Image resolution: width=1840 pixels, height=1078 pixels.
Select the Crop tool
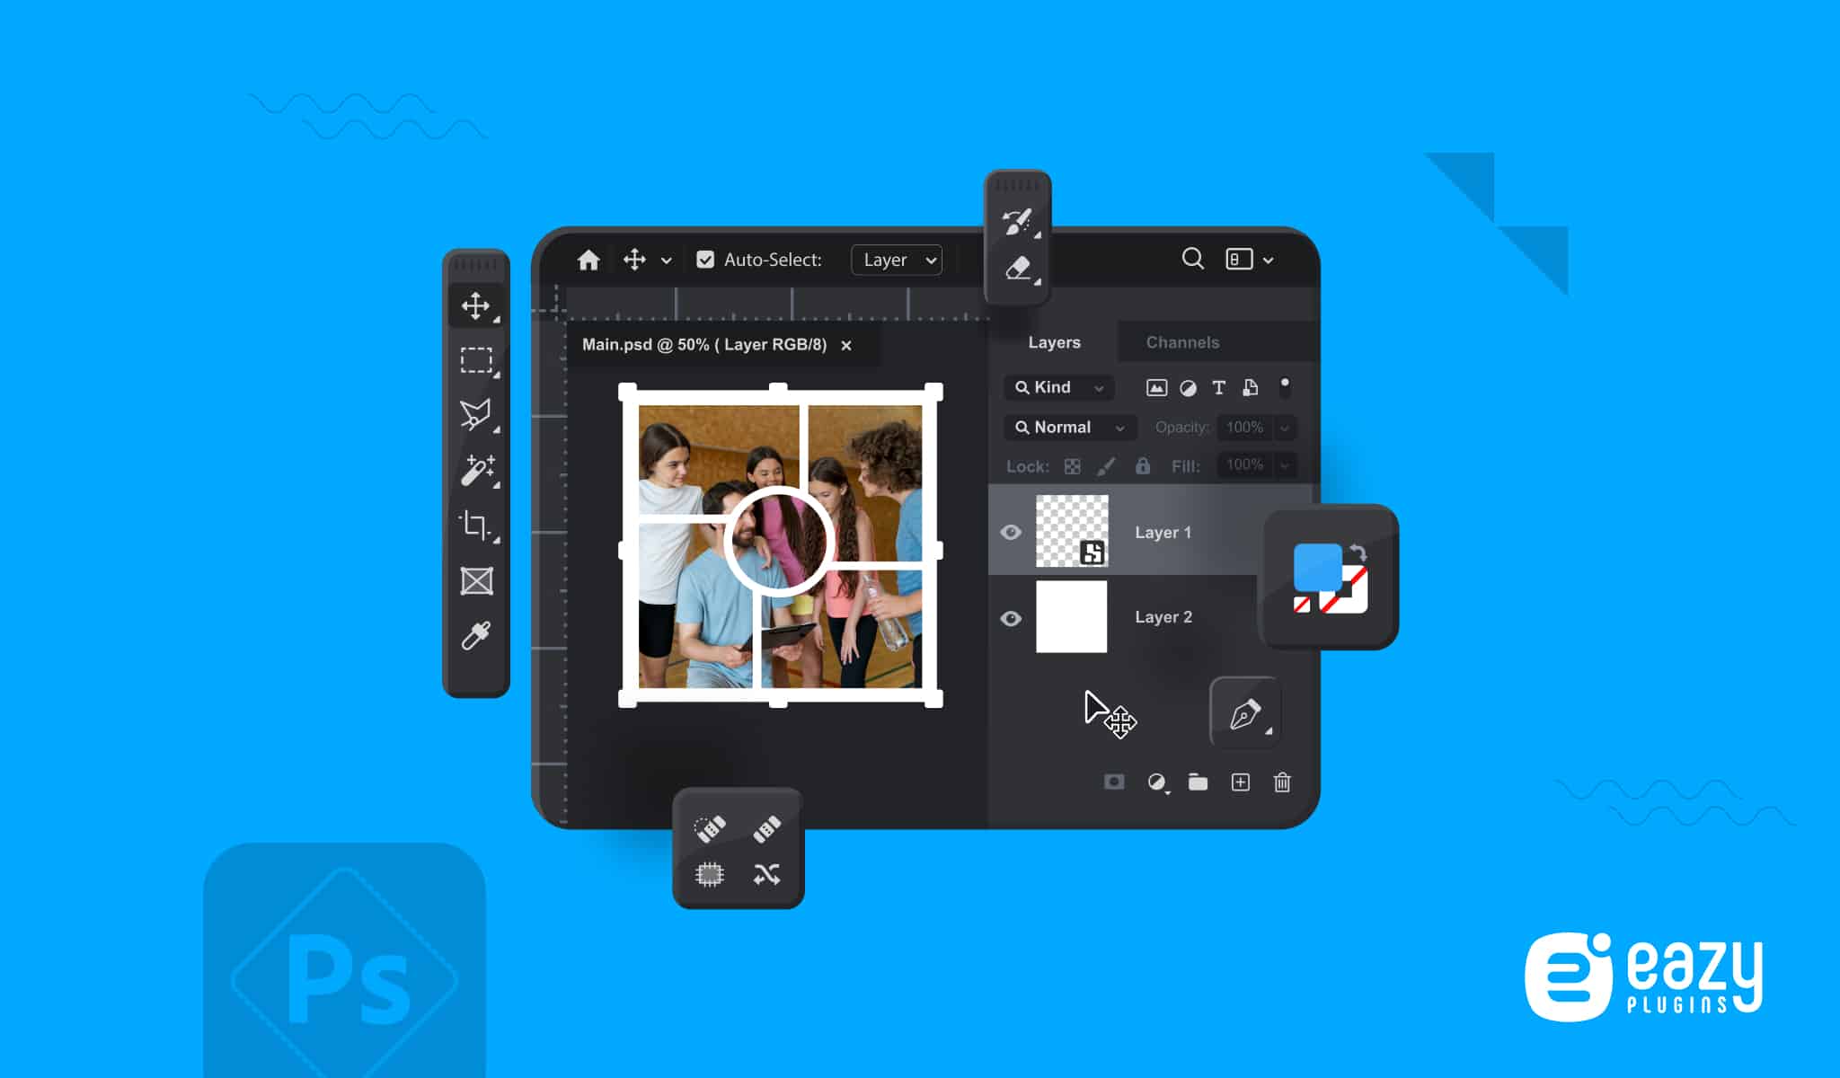coord(475,525)
